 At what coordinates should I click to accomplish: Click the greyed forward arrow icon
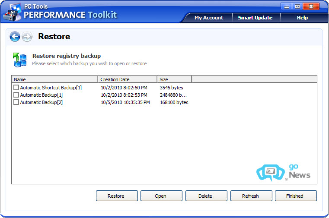point(27,37)
